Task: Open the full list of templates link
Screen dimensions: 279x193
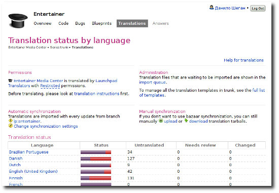Action: (202, 93)
